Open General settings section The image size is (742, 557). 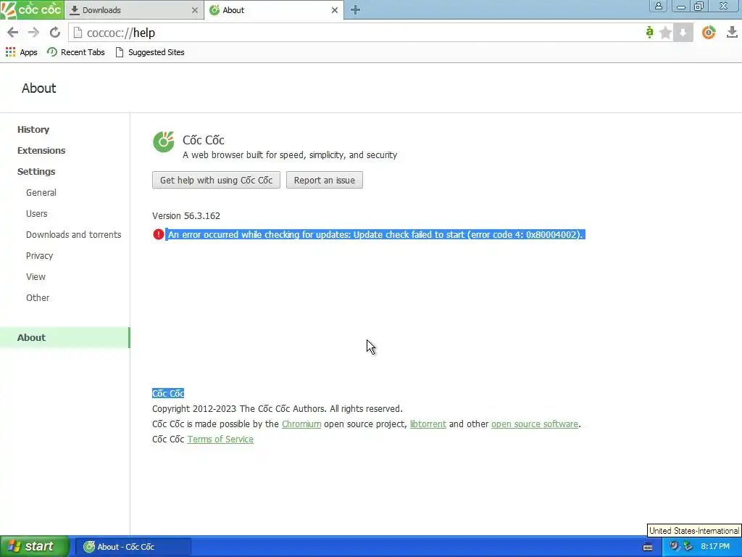pyautogui.click(x=41, y=192)
